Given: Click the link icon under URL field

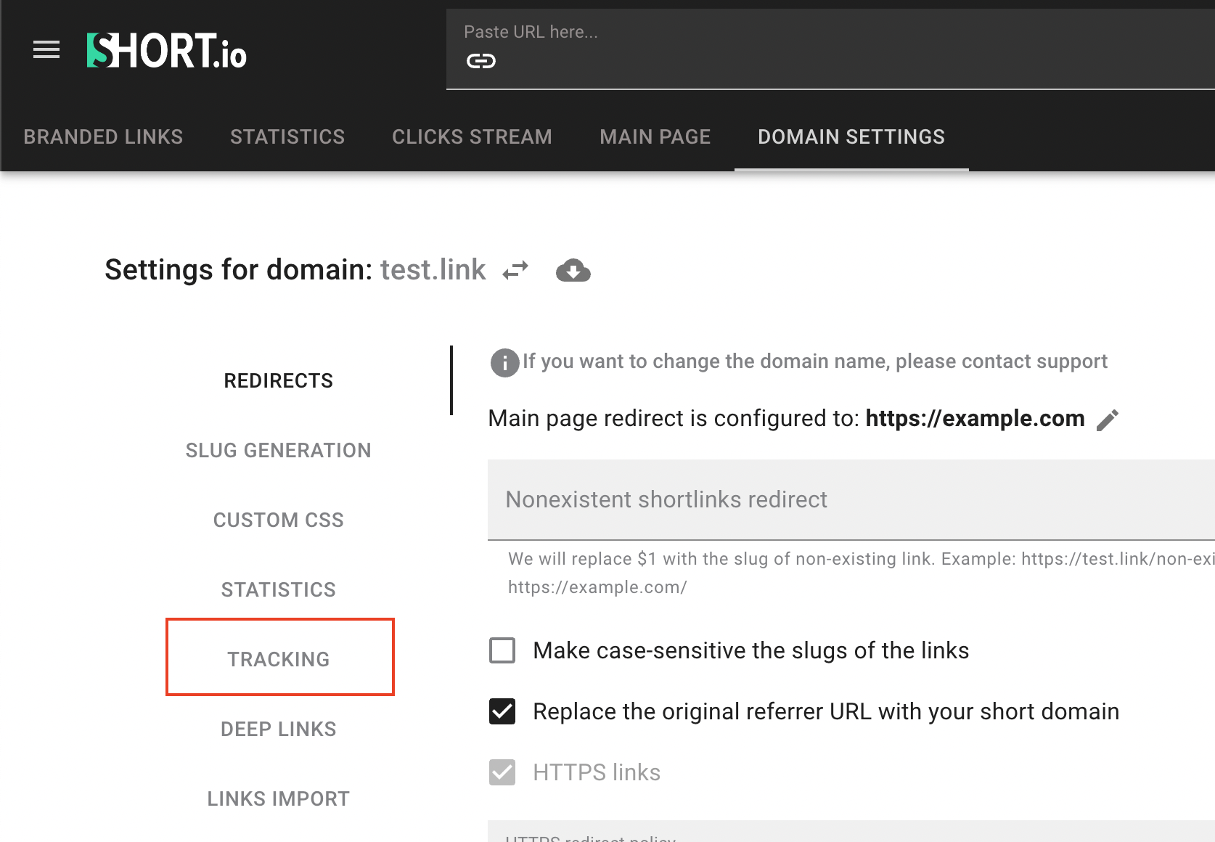Looking at the screenshot, I should click(x=480, y=61).
